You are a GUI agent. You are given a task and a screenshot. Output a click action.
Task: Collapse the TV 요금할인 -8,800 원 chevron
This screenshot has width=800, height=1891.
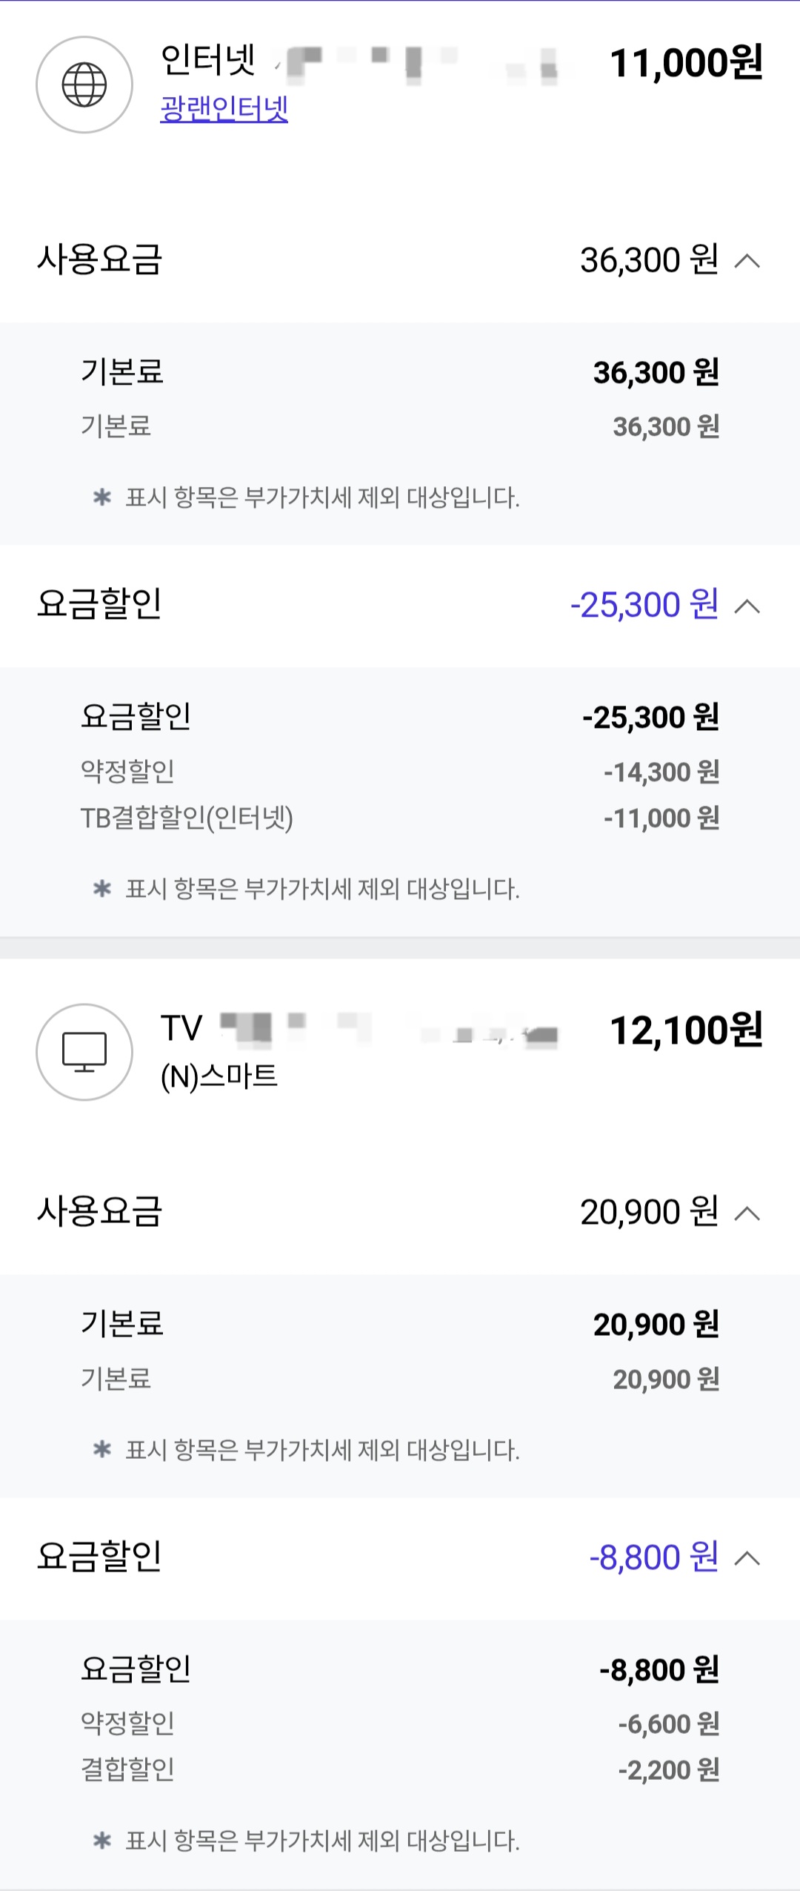pos(747,1558)
